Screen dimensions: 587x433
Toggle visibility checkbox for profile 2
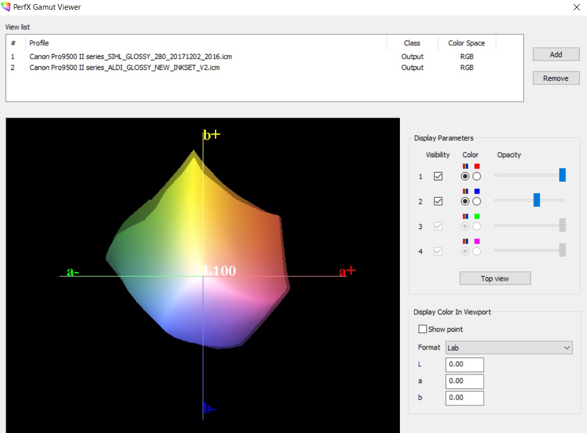(x=438, y=201)
